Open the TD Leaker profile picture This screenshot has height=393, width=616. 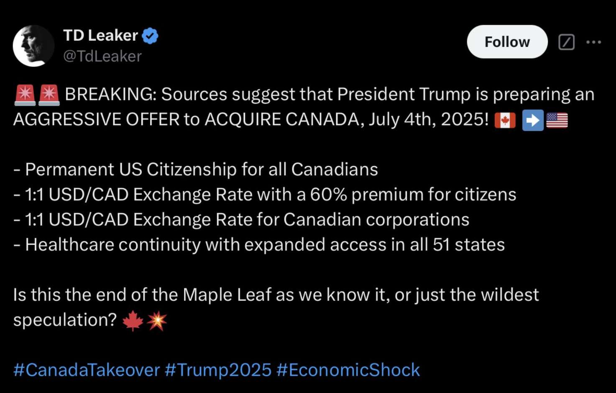[x=33, y=46]
